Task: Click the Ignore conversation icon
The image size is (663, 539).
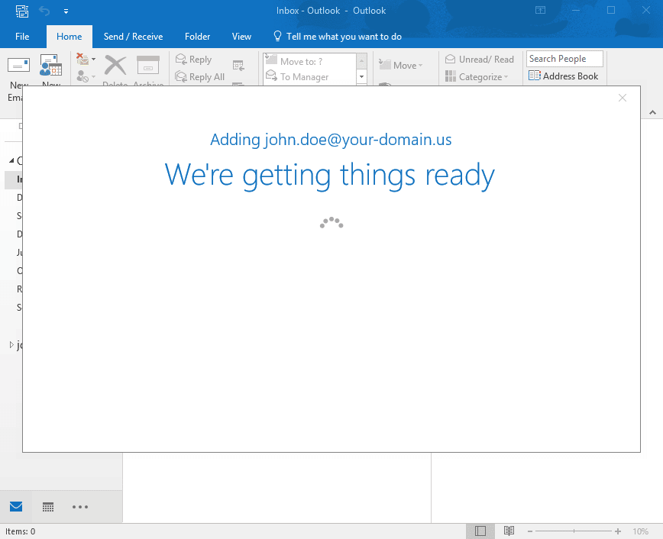Action: pyautogui.click(x=82, y=60)
